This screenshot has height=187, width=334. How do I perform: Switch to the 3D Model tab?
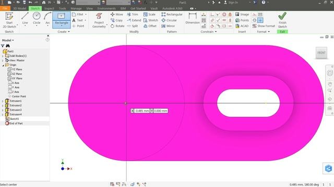(x=19, y=8)
